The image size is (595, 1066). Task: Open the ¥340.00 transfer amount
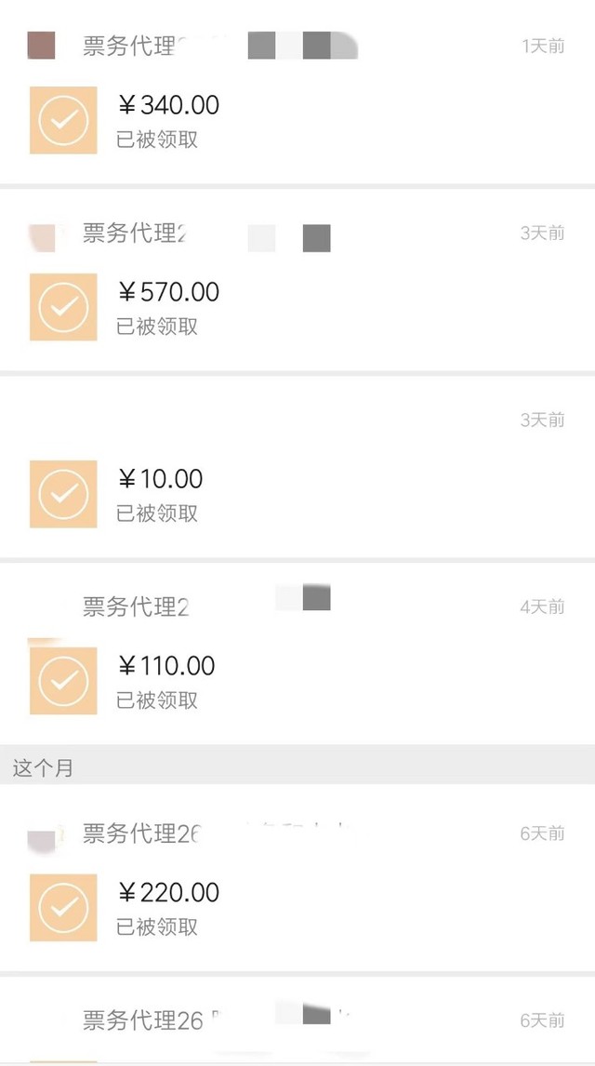click(168, 105)
